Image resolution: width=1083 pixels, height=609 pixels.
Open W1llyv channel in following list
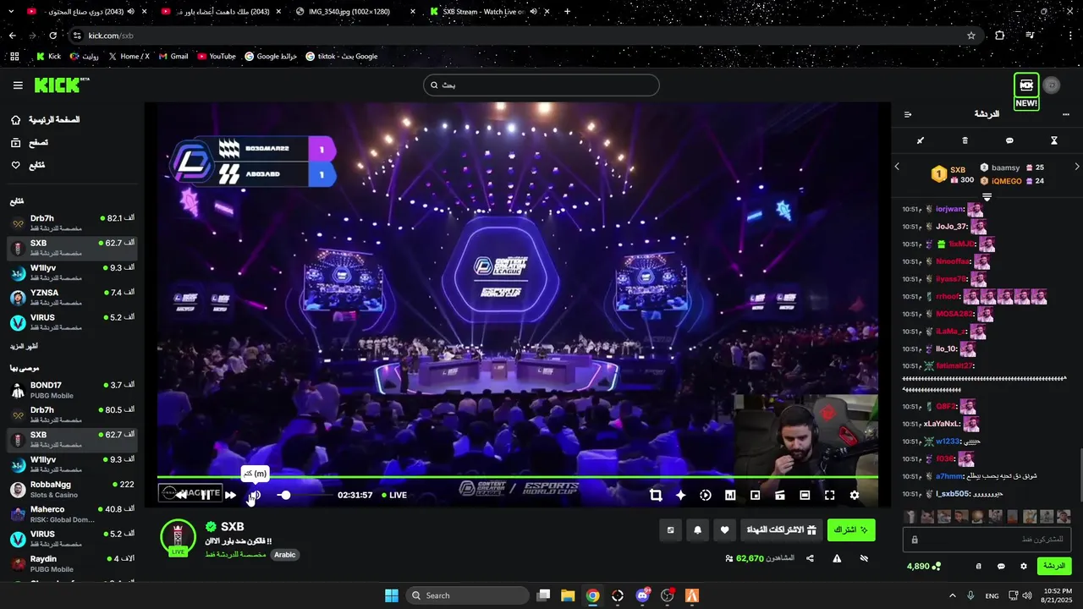click(x=72, y=272)
